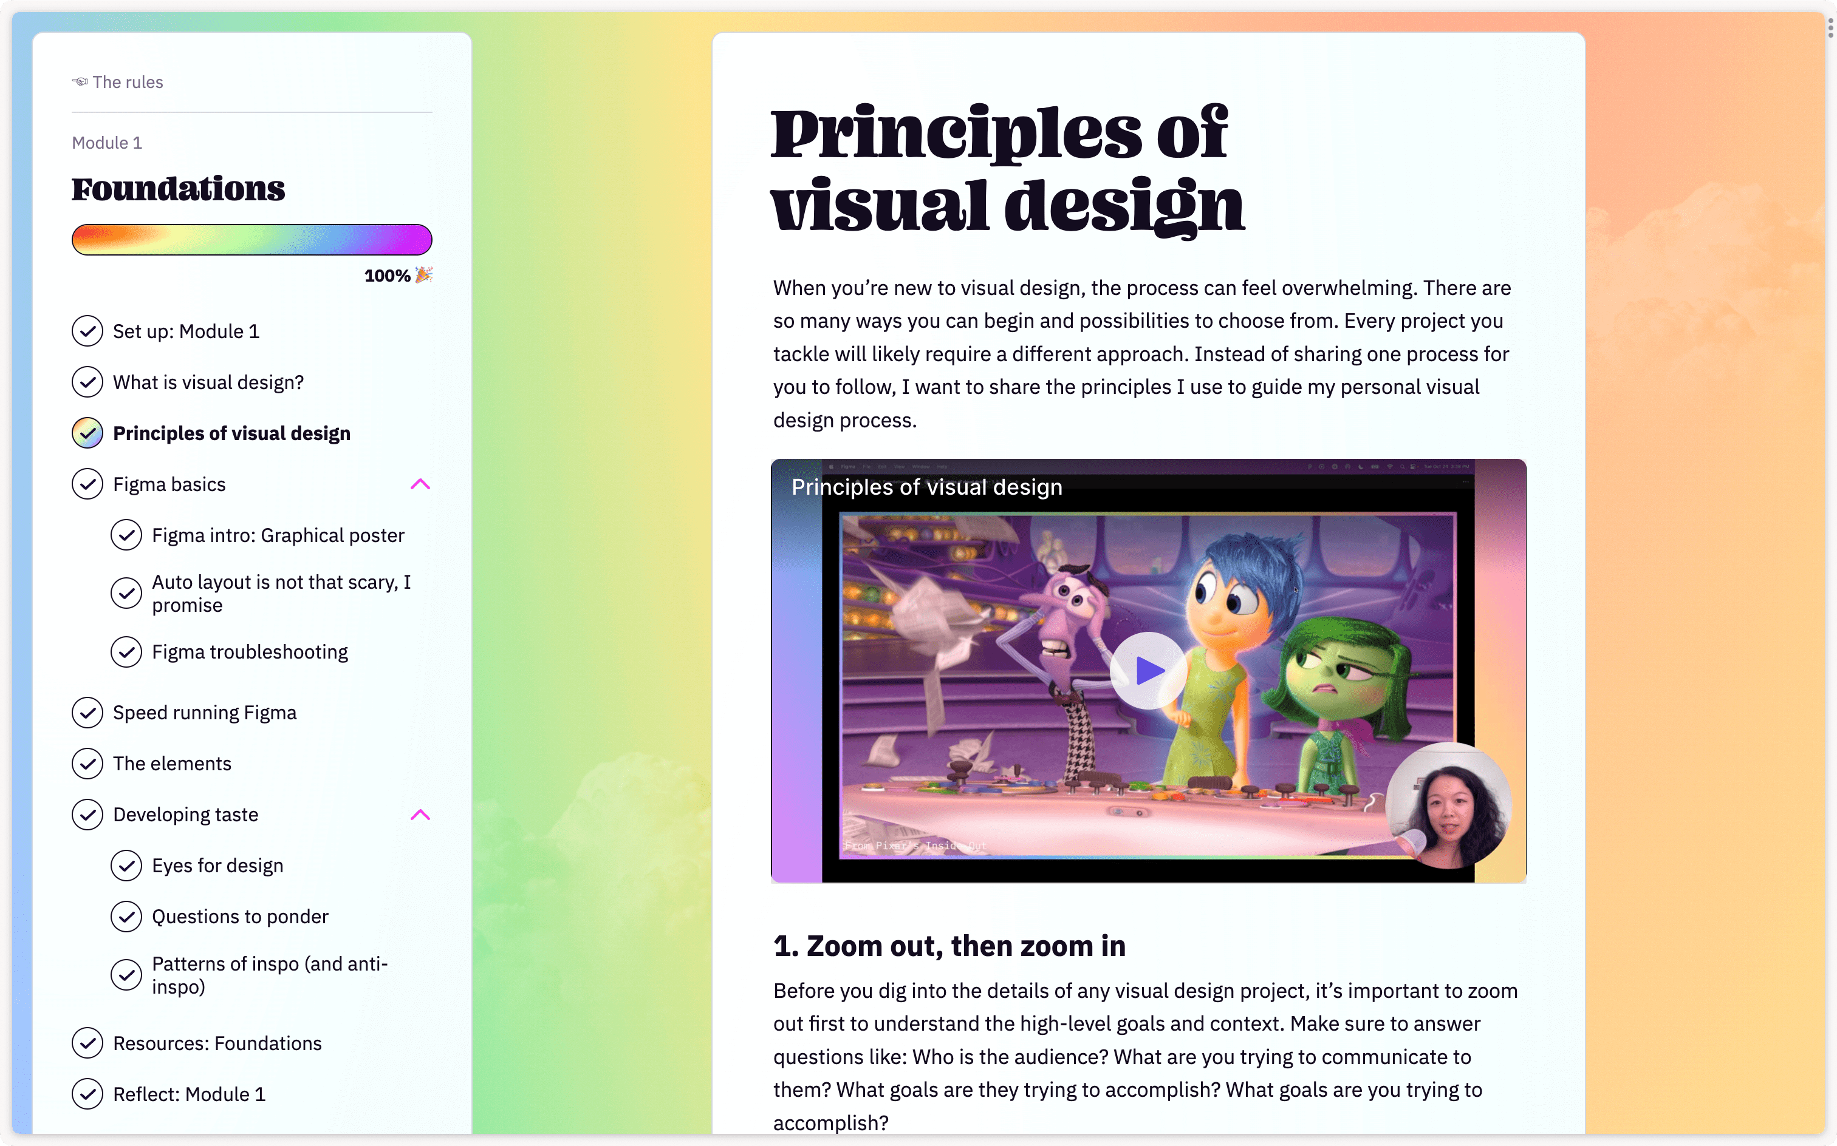Click the checkmark icon next to 'Figma basics'

[x=87, y=483]
